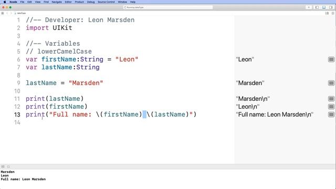Image resolution: width=336 pixels, height=189 pixels.
Task: Click "UIKit" on line 2
Action: pos(62,28)
